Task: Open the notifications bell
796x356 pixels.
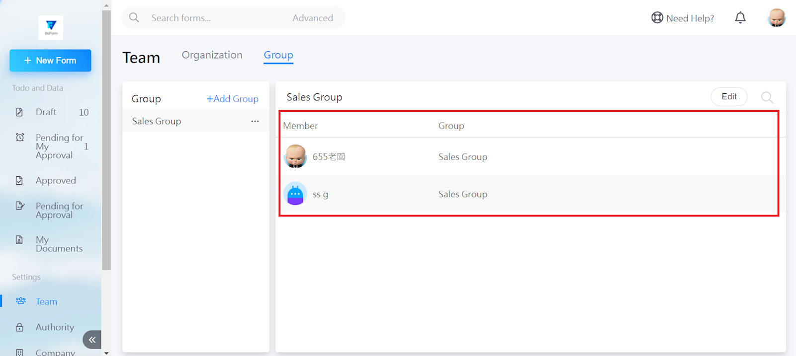Action: [x=740, y=18]
